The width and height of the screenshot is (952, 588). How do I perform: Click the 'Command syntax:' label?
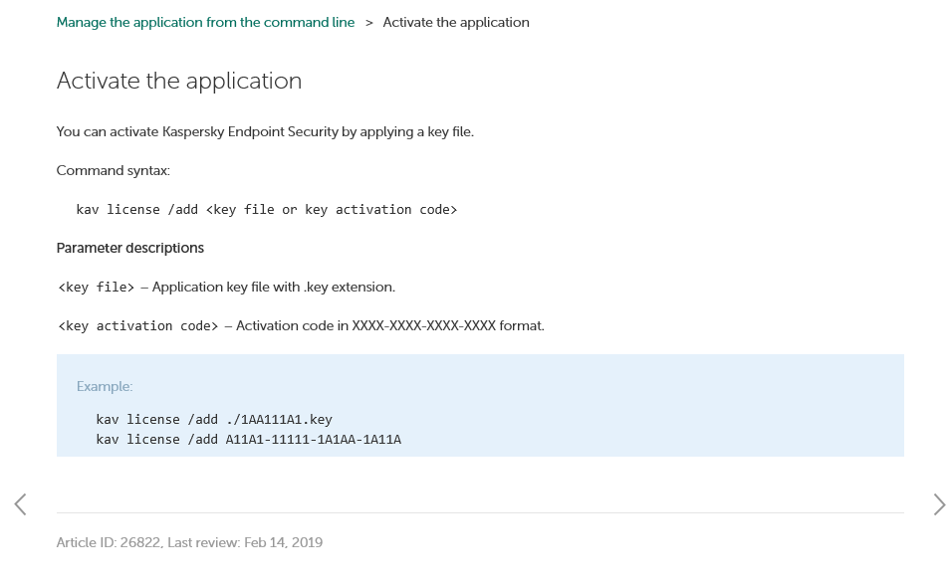tap(113, 170)
